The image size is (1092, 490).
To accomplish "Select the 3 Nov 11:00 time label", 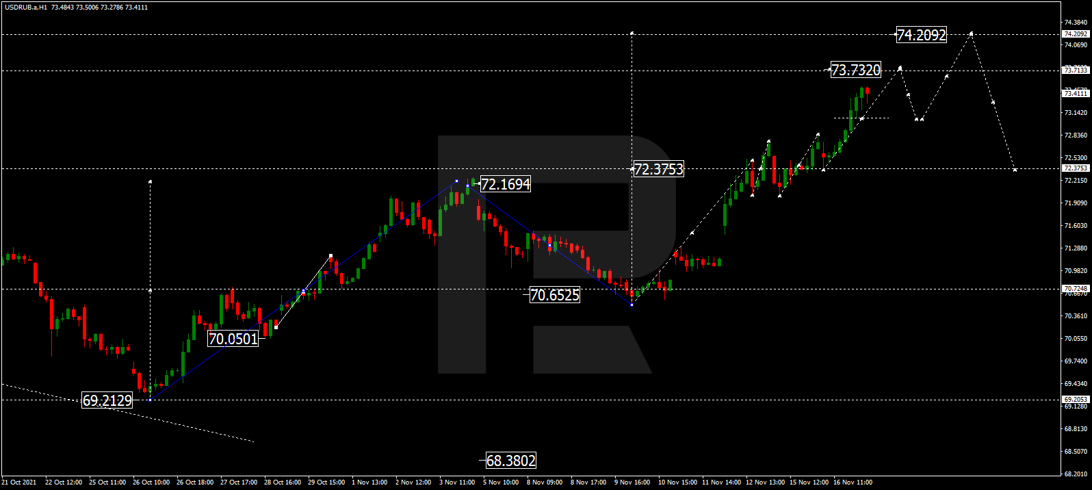I will 457,482.
